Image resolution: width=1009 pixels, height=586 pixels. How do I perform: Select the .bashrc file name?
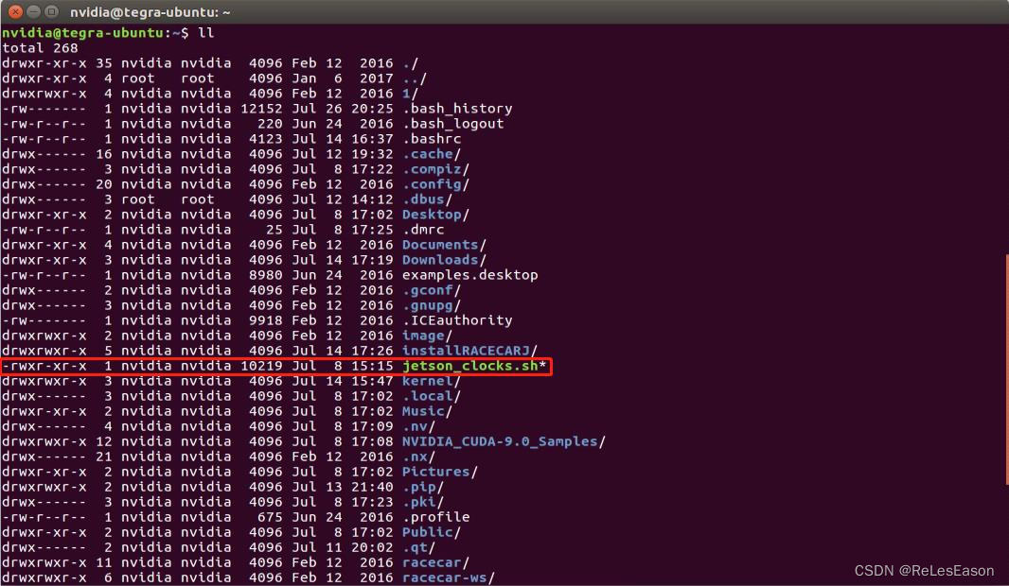432,139
